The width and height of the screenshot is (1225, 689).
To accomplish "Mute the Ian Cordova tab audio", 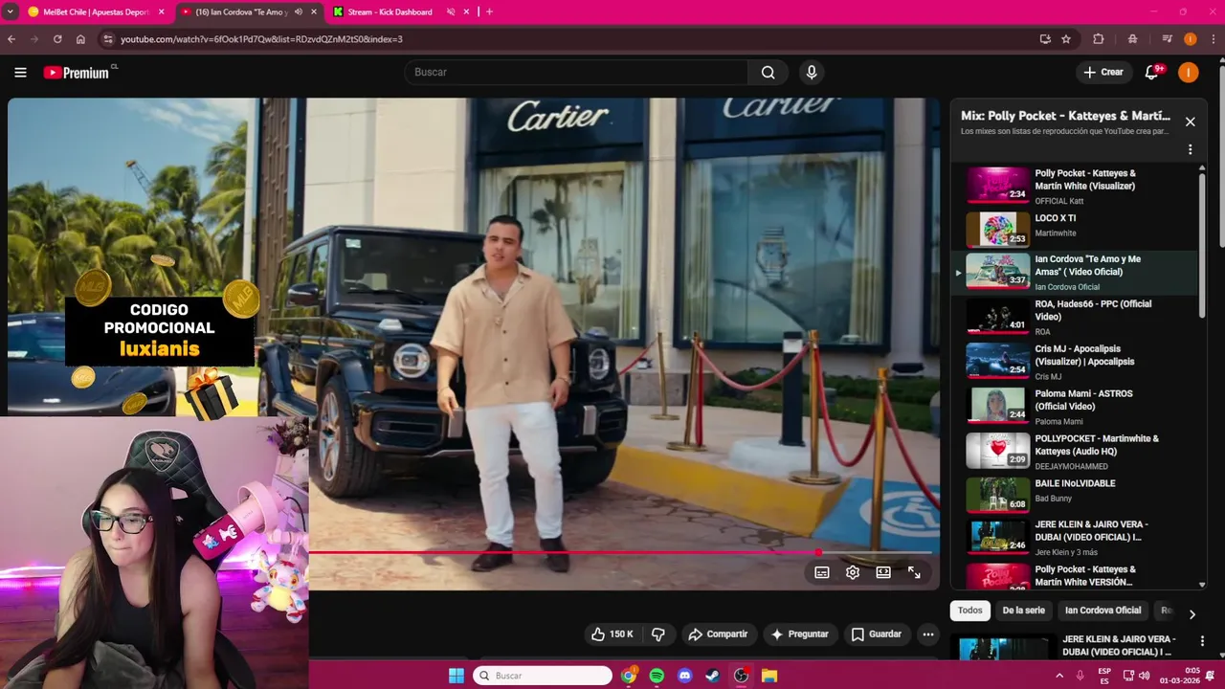I will 299,11.
